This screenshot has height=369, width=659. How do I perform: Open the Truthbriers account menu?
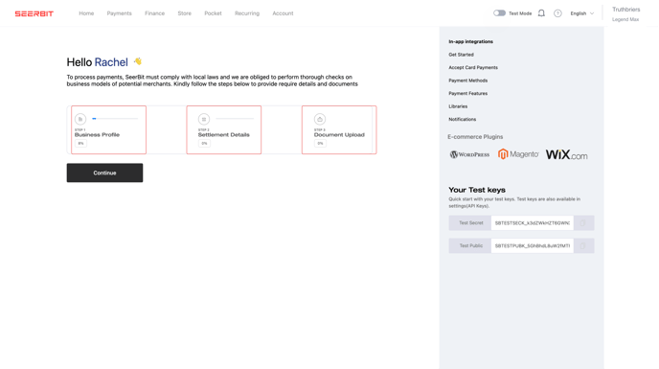point(625,10)
